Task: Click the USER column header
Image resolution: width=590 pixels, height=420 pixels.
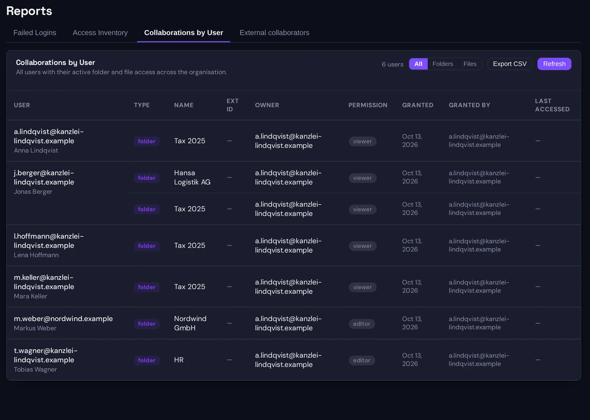Action: [x=22, y=105]
